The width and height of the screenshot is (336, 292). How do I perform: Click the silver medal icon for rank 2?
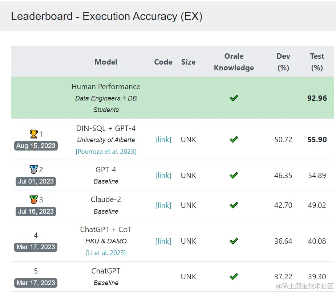point(33,169)
